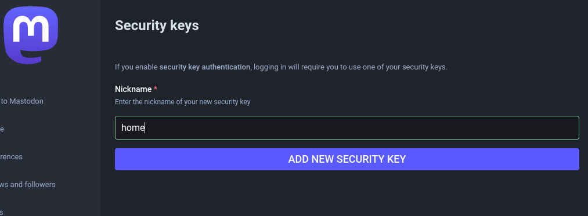Open the partially visible Preferences sidebar item
This screenshot has width=588, height=216.
tap(11, 156)
